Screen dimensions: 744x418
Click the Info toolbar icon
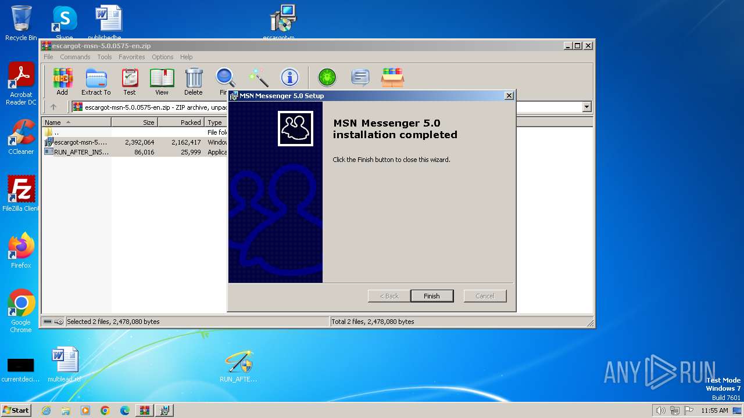pyautogui.click(x=289, y=77)
